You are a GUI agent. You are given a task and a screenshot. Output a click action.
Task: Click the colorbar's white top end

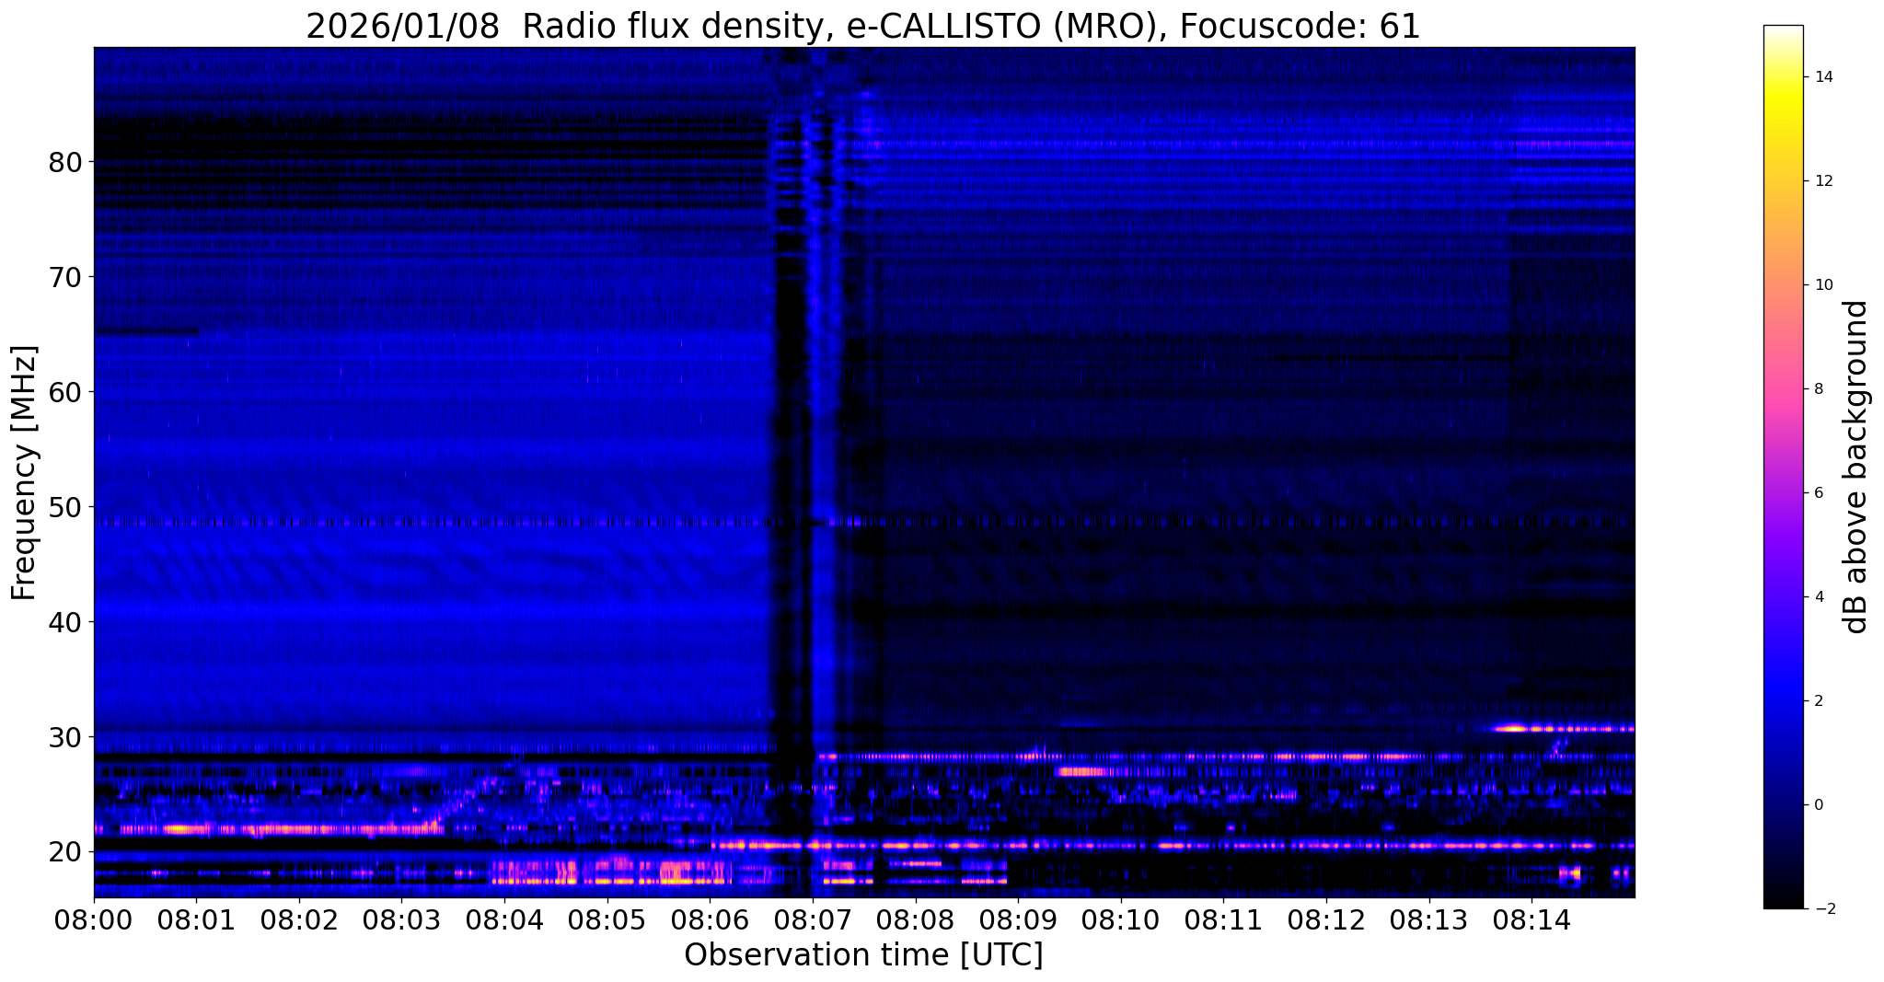(x=1783, y=30)
